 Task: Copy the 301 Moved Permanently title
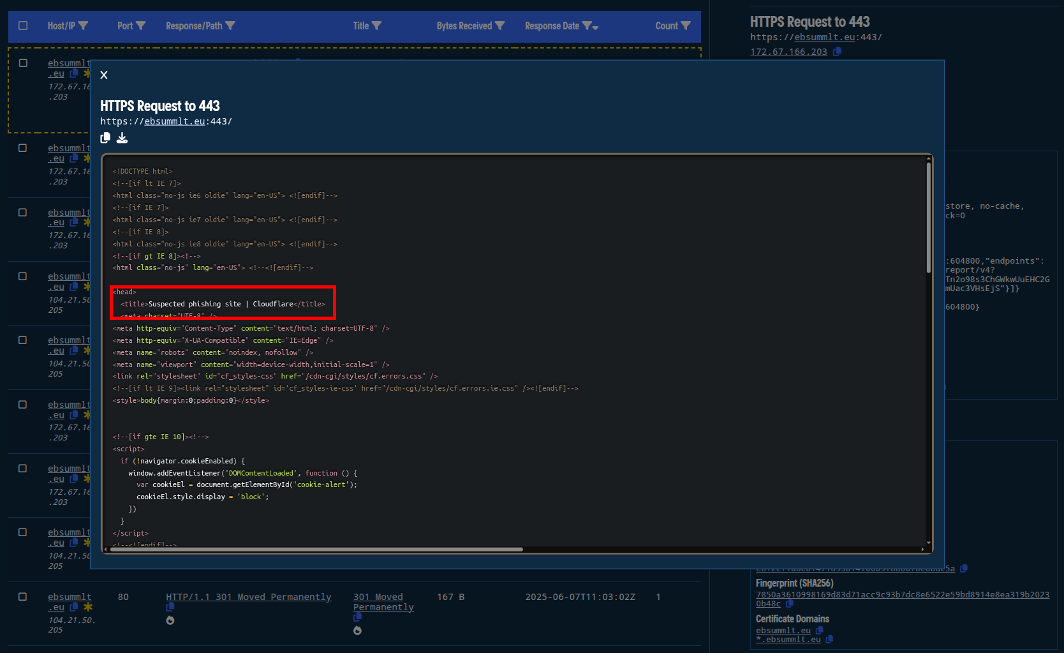[357, 618]
